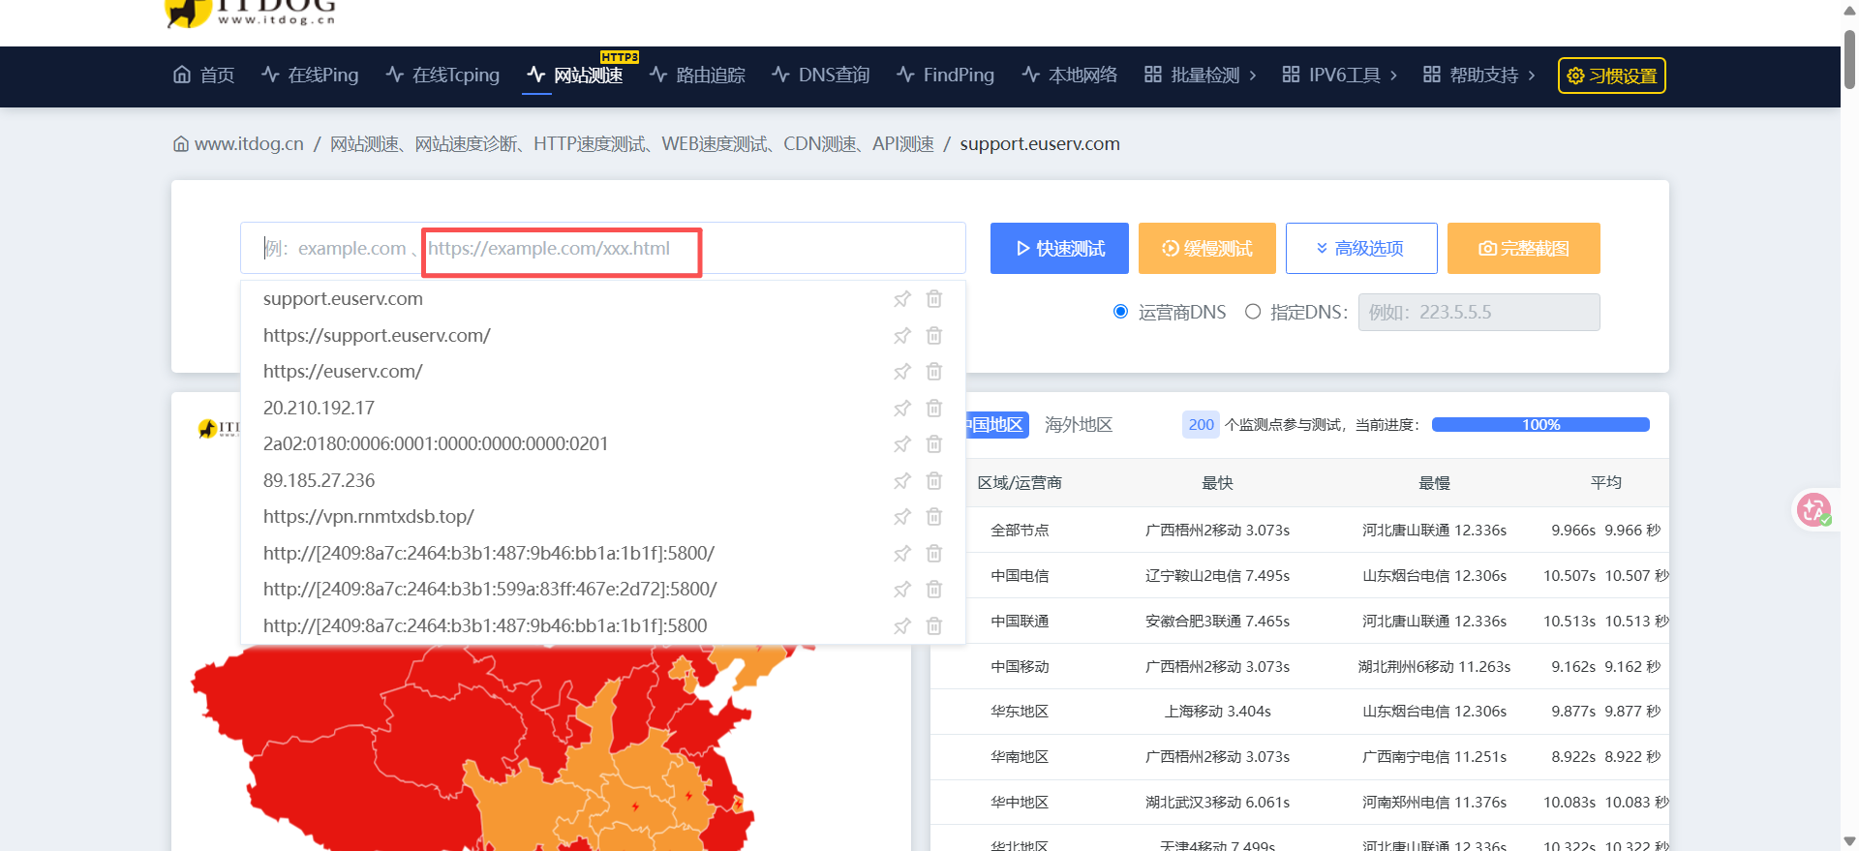Click the URL input field for testing

[x=603, y=249]
